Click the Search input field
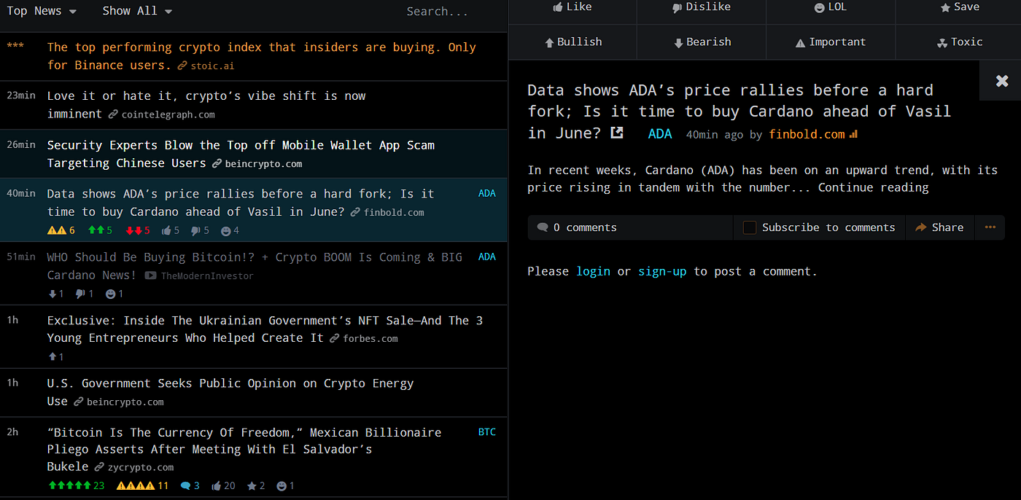The width and height of the screenshot is (1021, 500). point(438,12)
